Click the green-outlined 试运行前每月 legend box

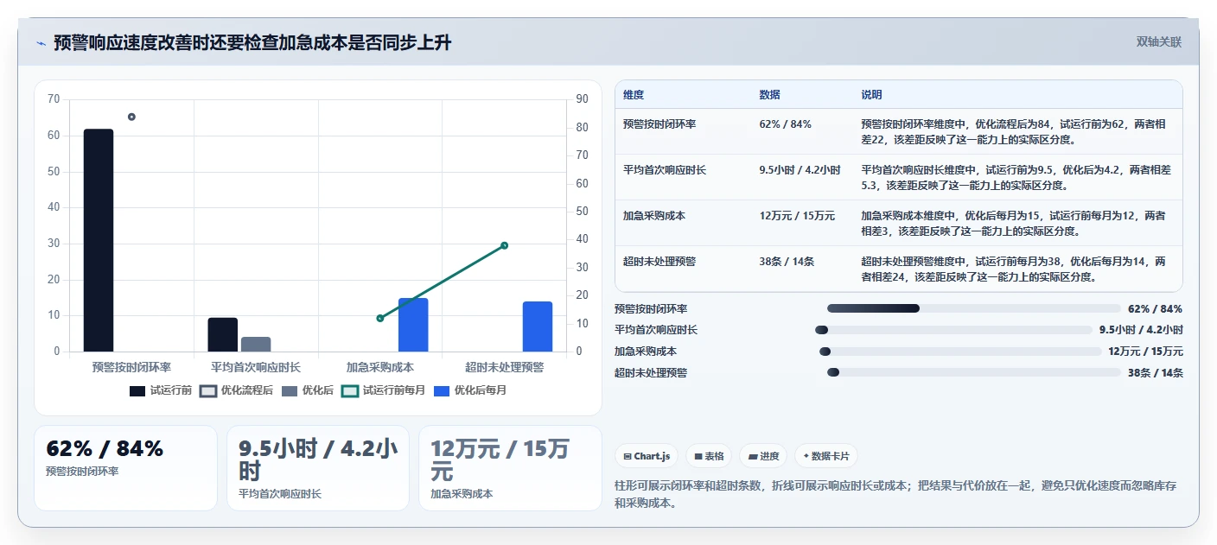(349, 390)
